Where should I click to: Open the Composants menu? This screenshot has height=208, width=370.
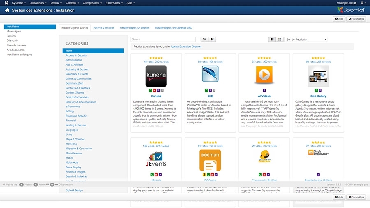[x=92, y=3]
